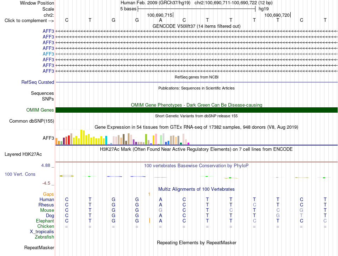Click the 'Multiz Alignments of 100 Vertebrates' title
Viewport: 338px width, 256px height.
pyautogui.click(x=196, y=189)
